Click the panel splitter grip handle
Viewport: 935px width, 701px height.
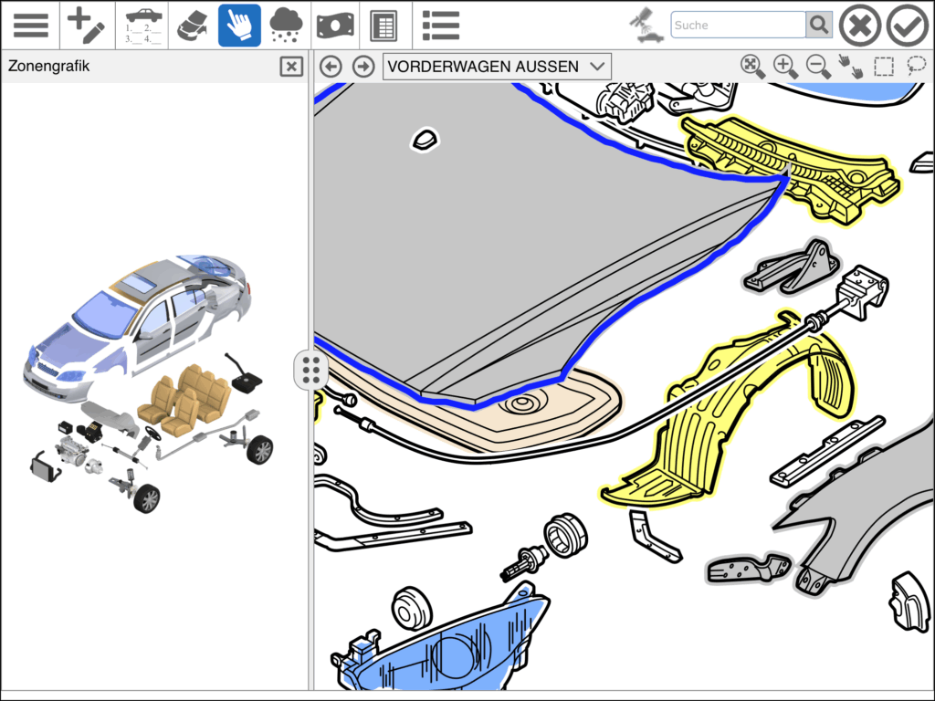coord(310,370)
